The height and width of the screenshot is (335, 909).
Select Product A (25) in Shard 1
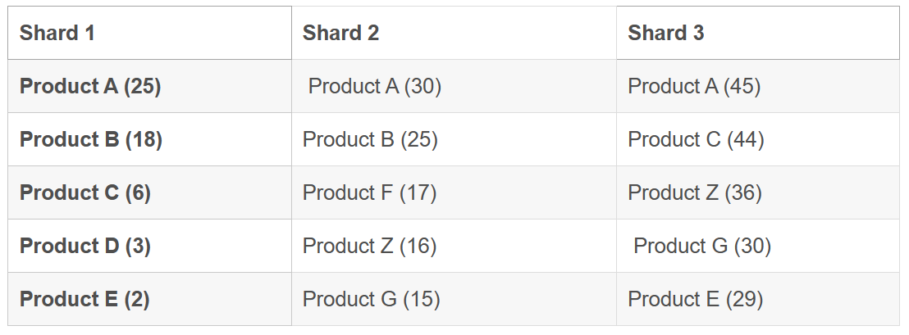(x=149, y=86)
